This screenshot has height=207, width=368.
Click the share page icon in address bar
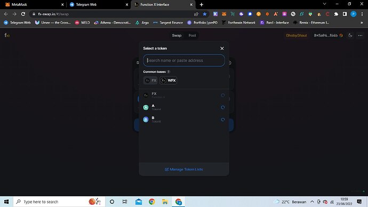(x=196, y=14)
